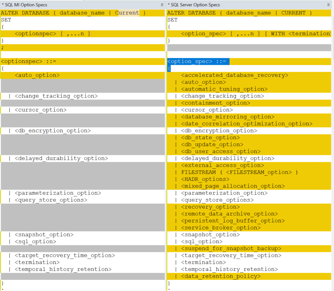Click <option_spec> [ ,...n ] line in right pane
334x291 pixels.
(x=249, y=34)
